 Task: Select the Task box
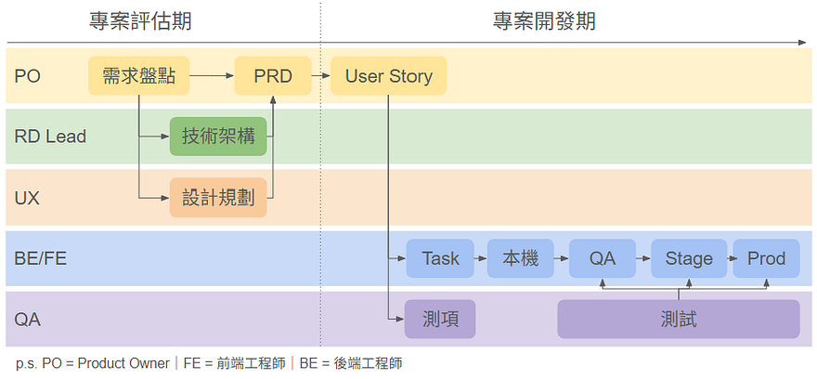point(440,258)
